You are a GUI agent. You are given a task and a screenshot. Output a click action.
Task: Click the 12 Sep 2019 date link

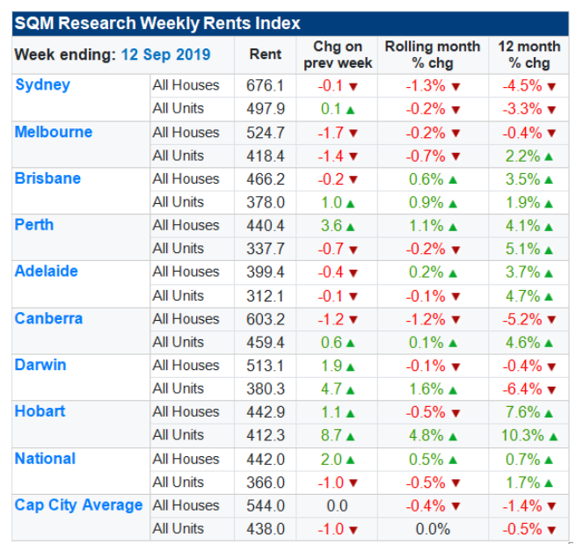click(x=166, y=54)
